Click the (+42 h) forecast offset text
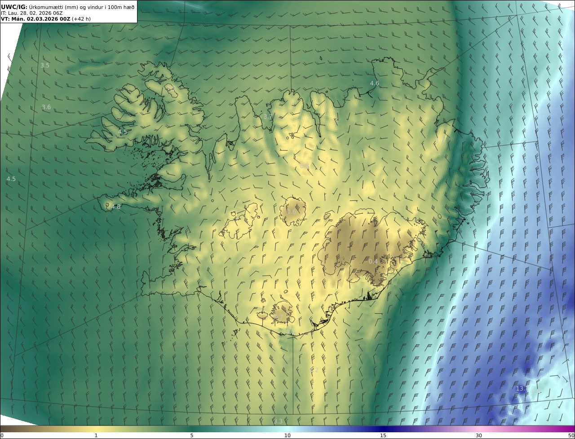The height and width of the screenshot is (439, 575). [81, 19]
